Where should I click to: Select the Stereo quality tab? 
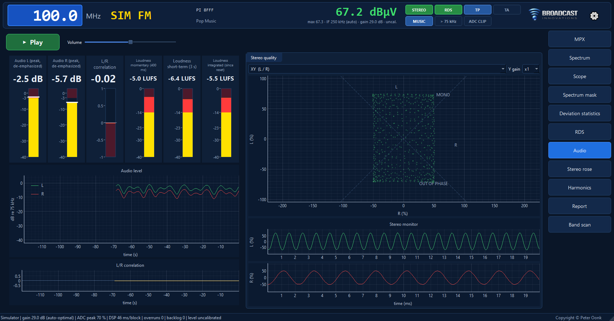click(x=264, y=58)
